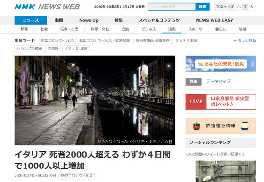
Task: Open the データマップ link
Action: [x=218, y=82]
